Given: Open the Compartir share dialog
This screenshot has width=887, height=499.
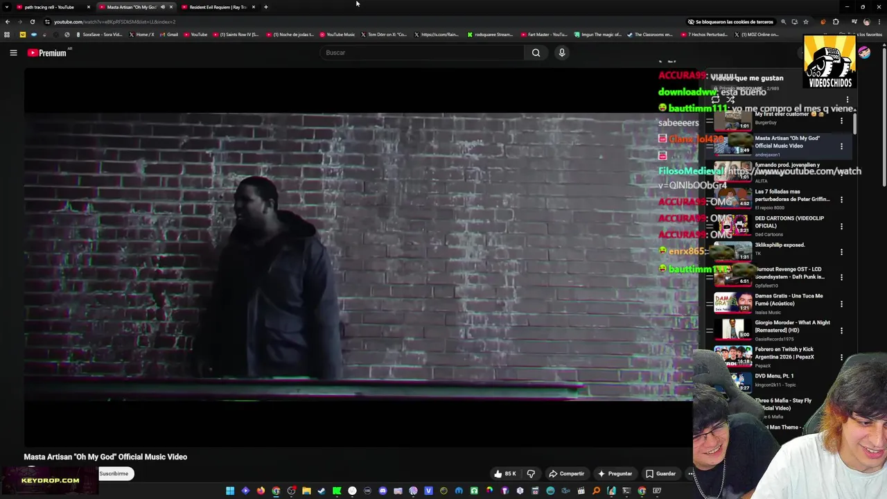Looking at the screenshot, I should tap(566, 474).
